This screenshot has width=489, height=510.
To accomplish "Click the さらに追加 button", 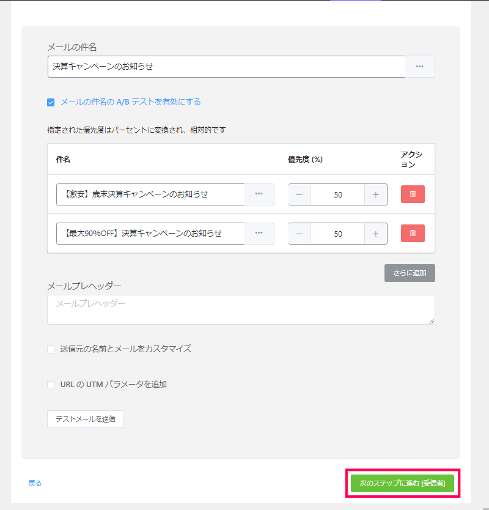I will (x=410, y=273).
